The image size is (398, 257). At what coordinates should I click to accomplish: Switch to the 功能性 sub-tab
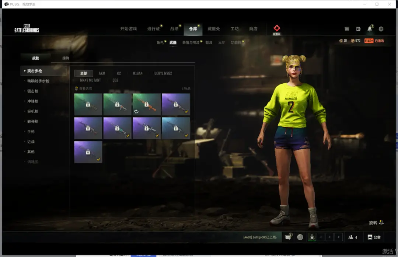coord(236,42)
